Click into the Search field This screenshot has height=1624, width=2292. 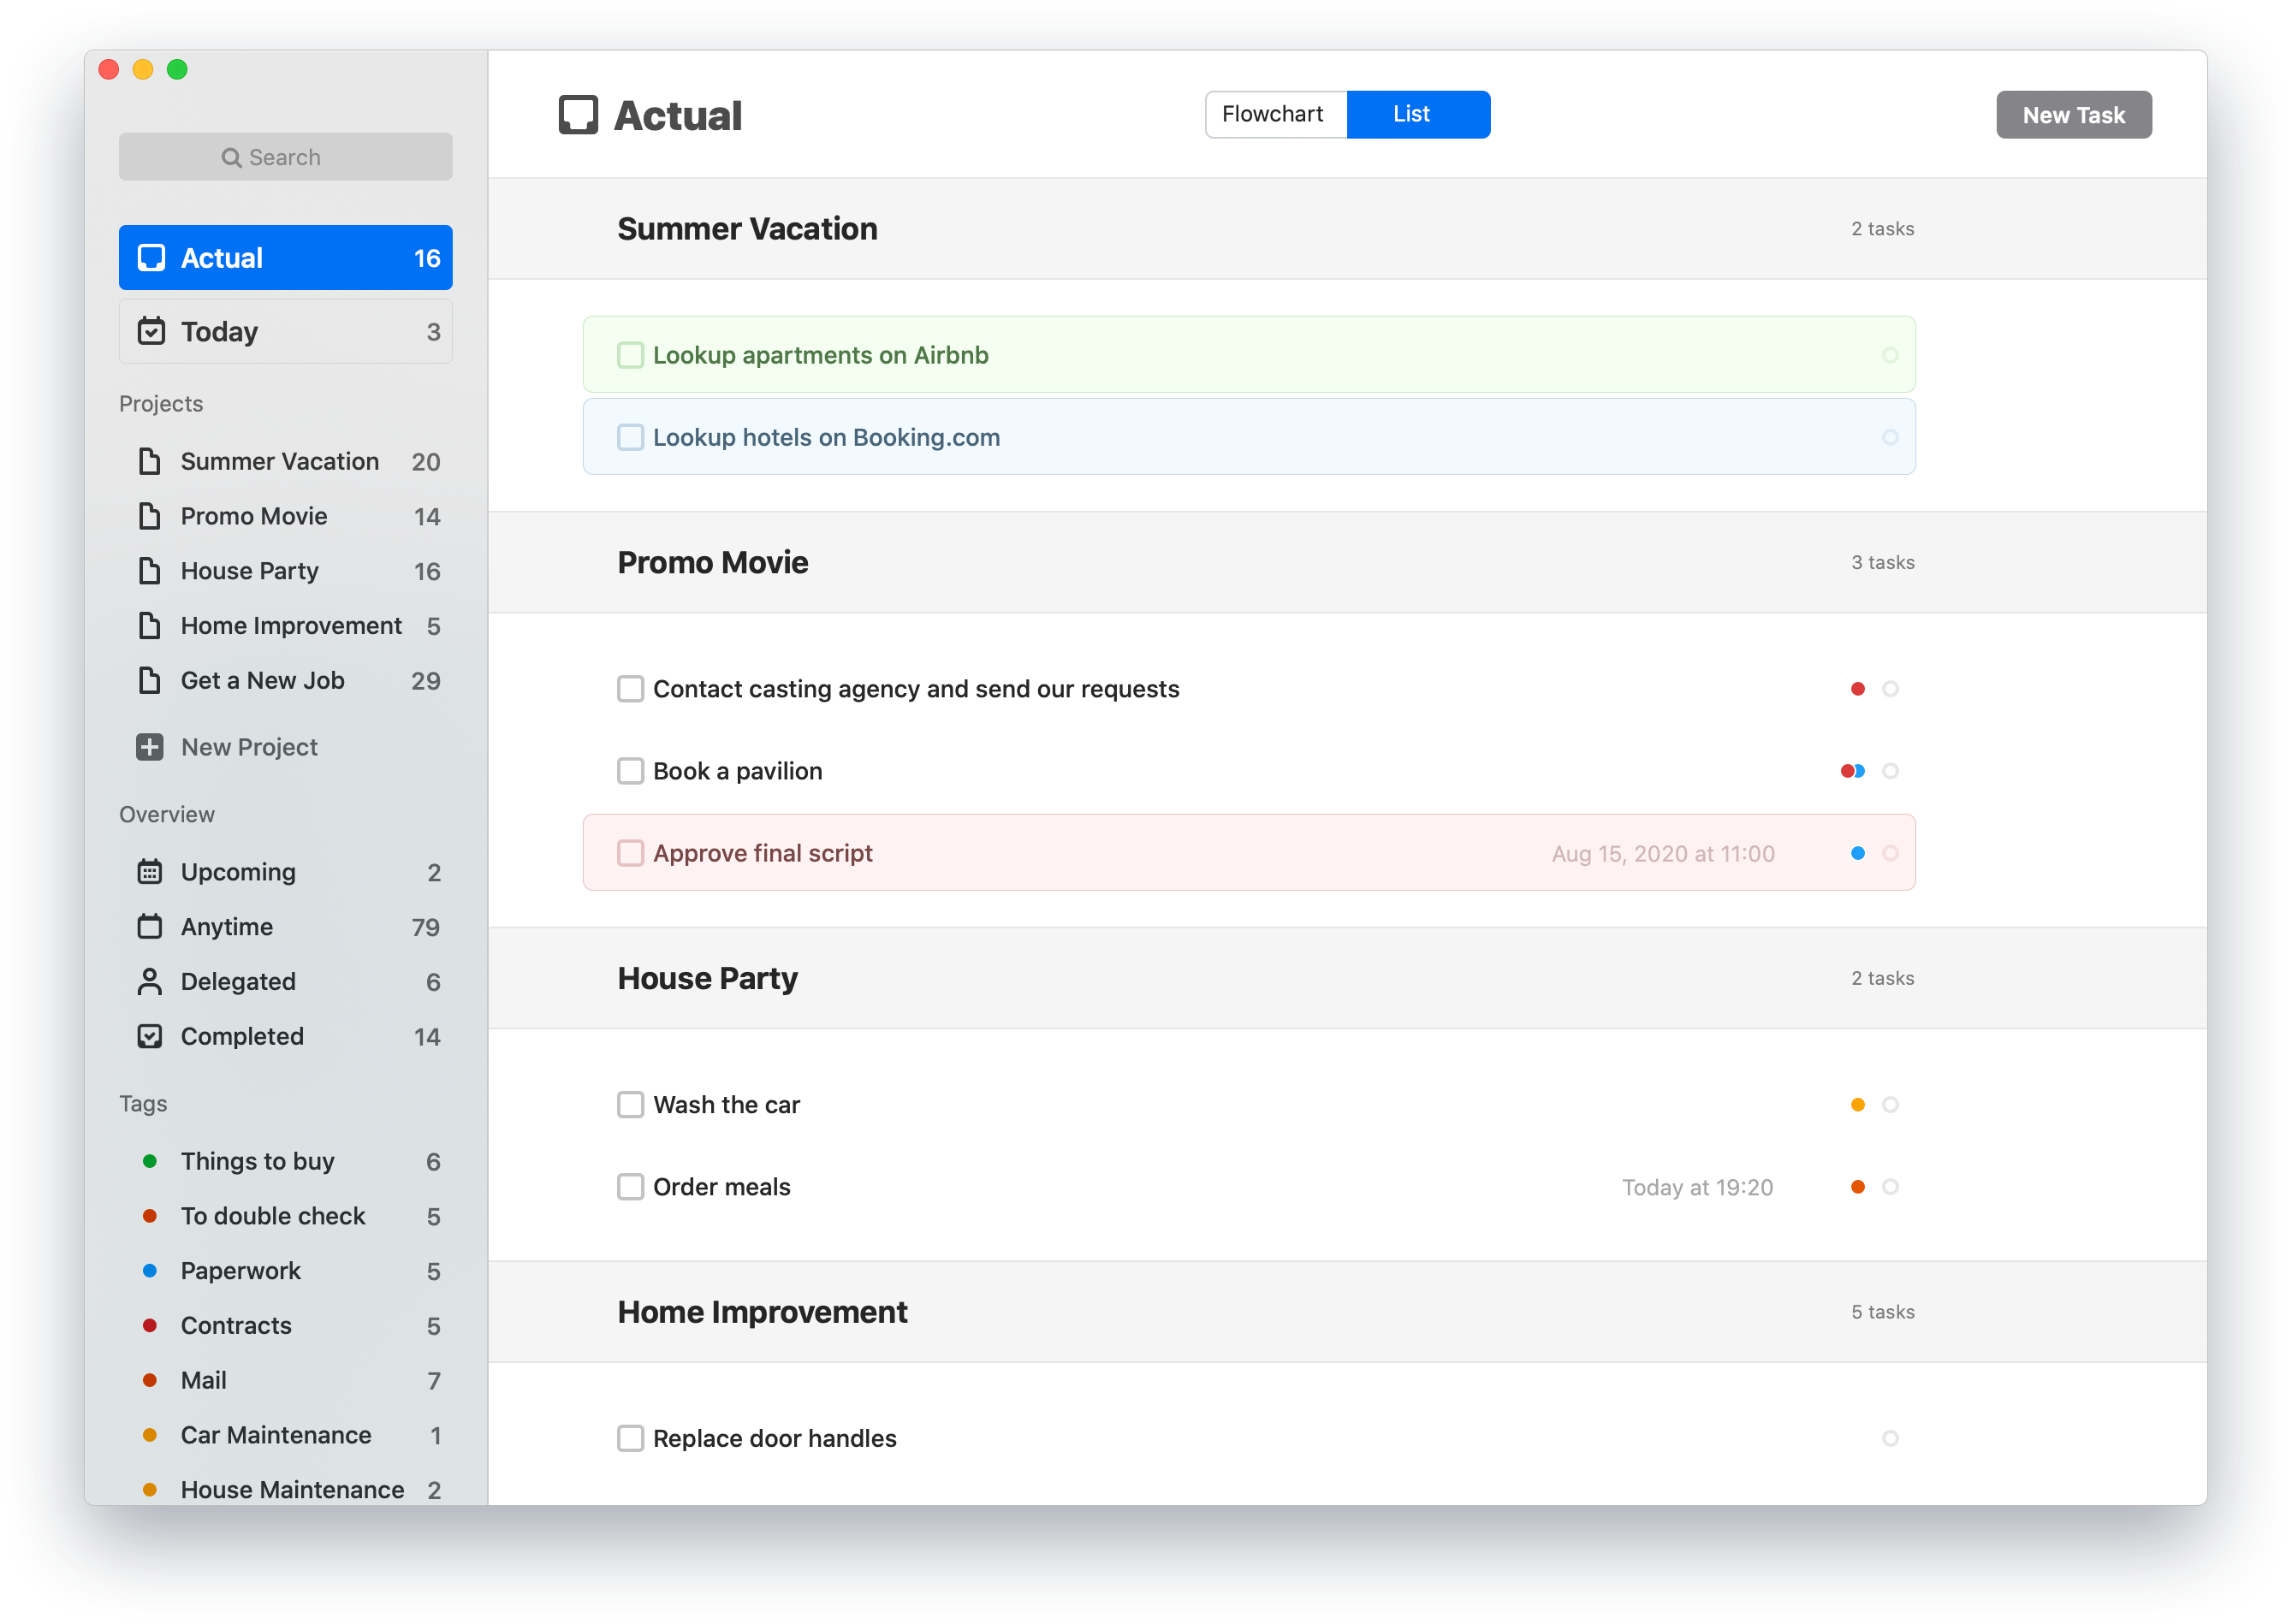(285, 157)
